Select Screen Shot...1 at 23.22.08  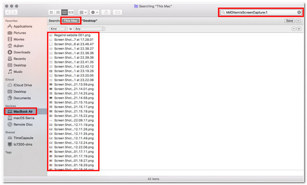[x=74, y=80]
